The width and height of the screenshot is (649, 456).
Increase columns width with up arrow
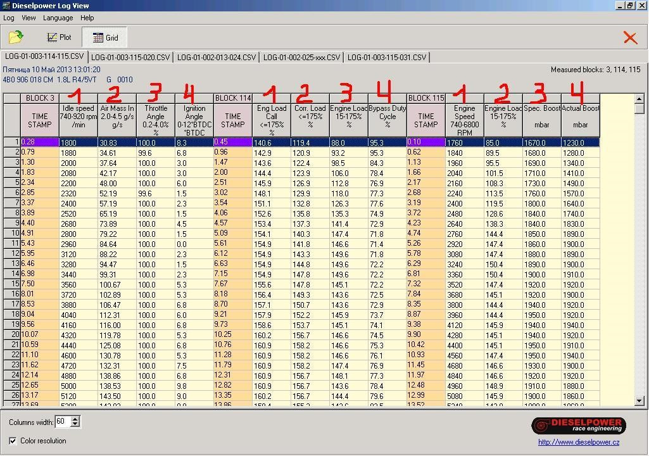click(76, 419)
